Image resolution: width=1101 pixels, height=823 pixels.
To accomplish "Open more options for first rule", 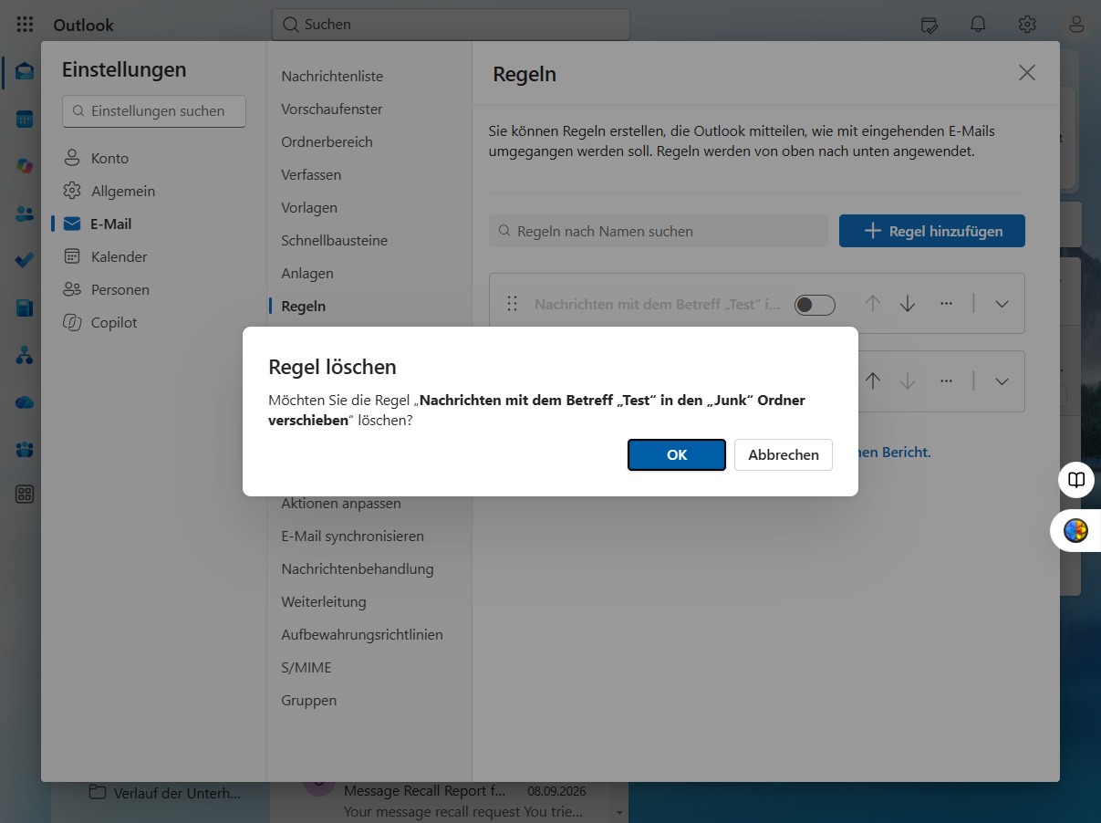I will pyautogui.click(x=946, y=304).
